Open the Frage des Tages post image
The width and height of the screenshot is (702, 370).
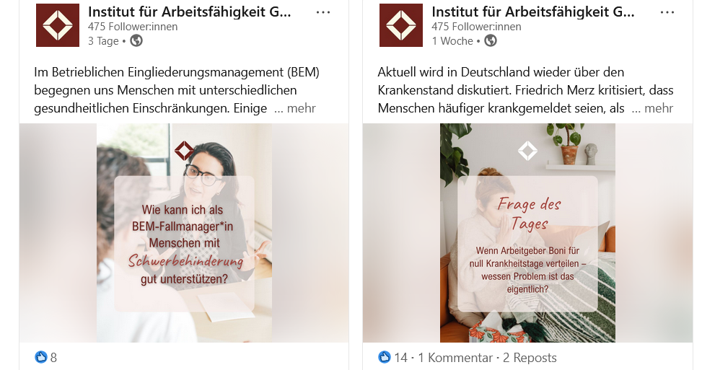527,233
